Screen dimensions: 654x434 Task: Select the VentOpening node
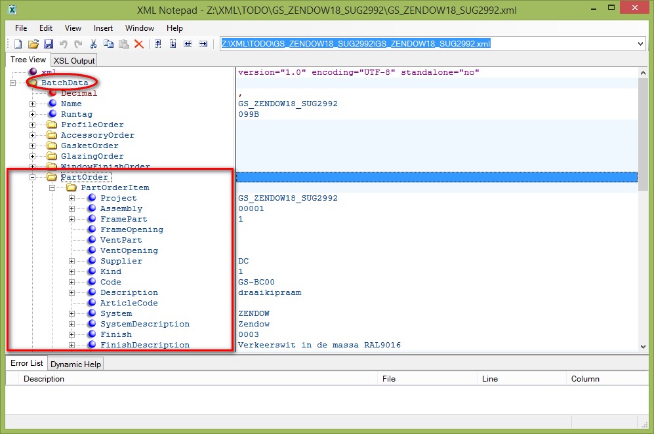tap(129, 250)
